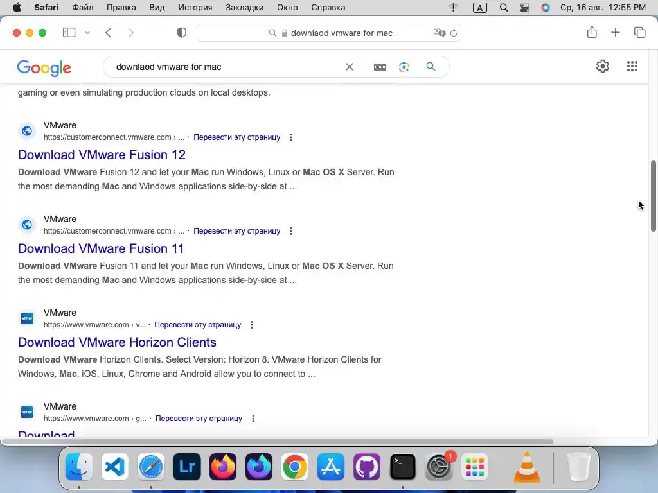Open the Окно menu
Screen dimensions: 658x493
[287, 8]
